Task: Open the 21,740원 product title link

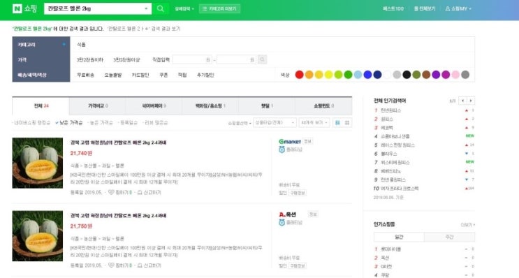Action: [x=118, y=142]
